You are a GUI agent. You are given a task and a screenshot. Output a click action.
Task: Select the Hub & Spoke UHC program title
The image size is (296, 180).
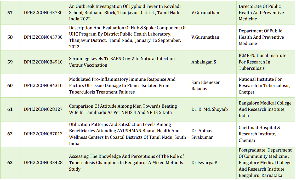(x=127, y=37)
